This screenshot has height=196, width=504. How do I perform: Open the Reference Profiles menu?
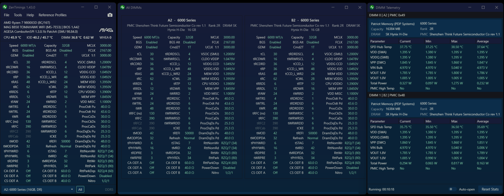point(53,15)
